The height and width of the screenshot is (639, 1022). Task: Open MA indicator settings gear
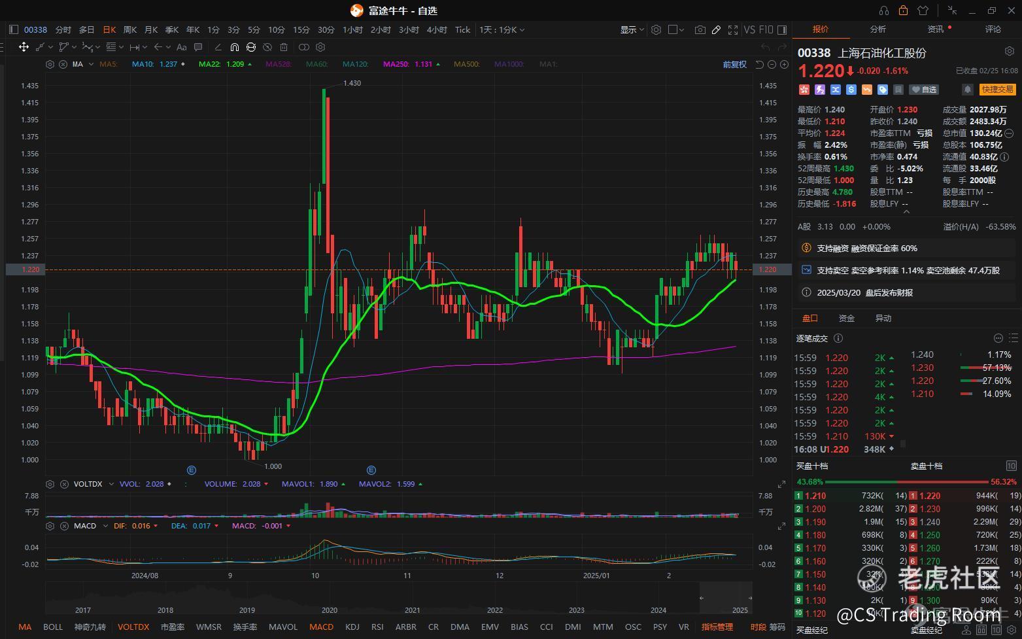coord(50,64)
